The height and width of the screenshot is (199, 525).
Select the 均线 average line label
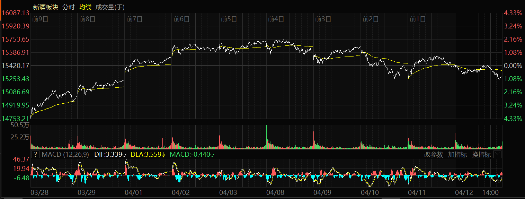pyautogui.click(x=84, y=7)
